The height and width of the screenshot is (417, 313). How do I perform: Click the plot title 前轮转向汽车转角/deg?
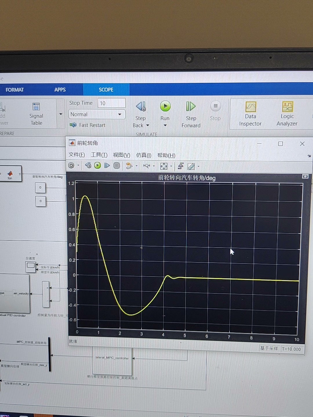click(x=187, y=178)
